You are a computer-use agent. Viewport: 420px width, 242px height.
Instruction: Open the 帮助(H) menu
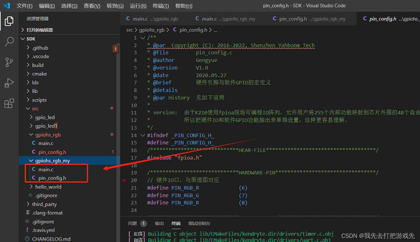(184, 6)
